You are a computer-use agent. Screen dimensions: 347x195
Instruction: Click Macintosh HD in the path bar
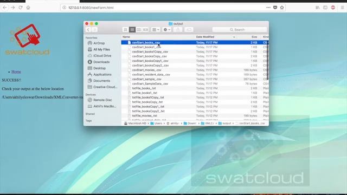135,123
